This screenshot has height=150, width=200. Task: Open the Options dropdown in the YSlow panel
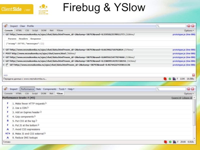189,93
